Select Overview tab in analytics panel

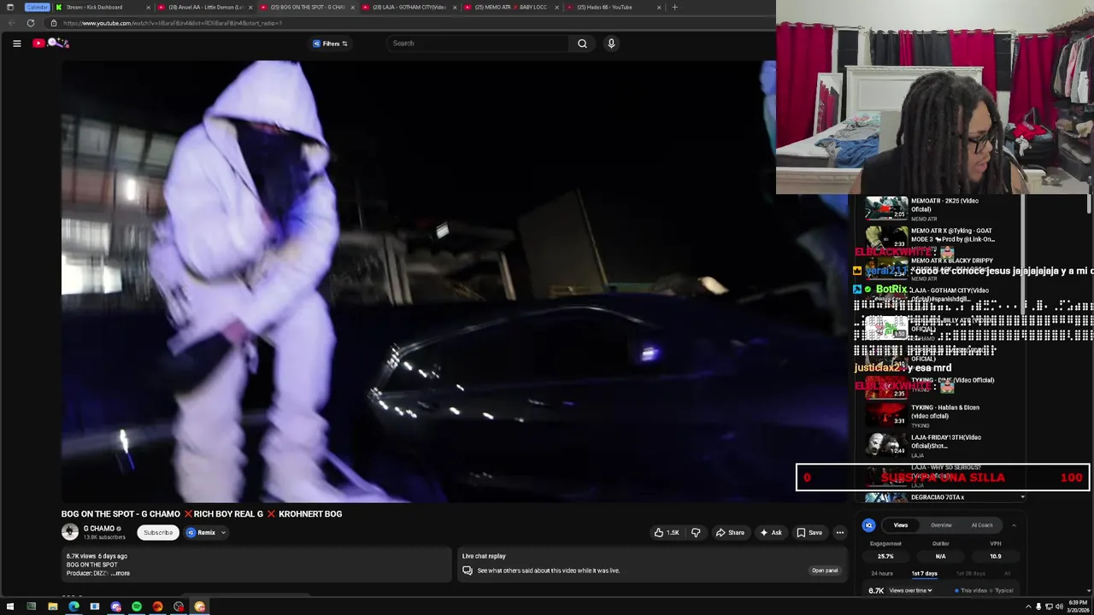click(941, 525)
